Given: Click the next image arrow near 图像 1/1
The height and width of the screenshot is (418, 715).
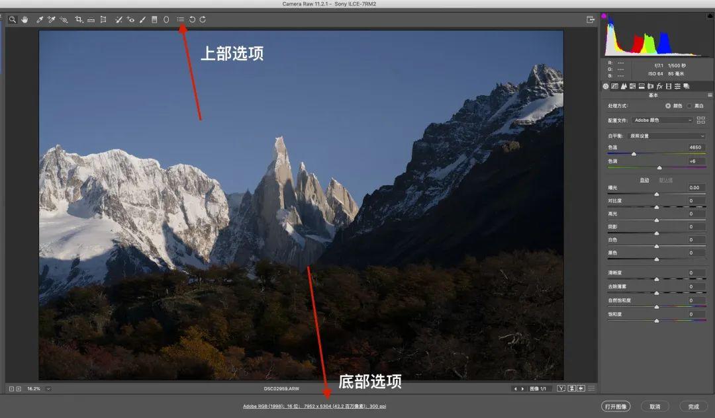Looking at the screenshot, I should pos(522,389).
